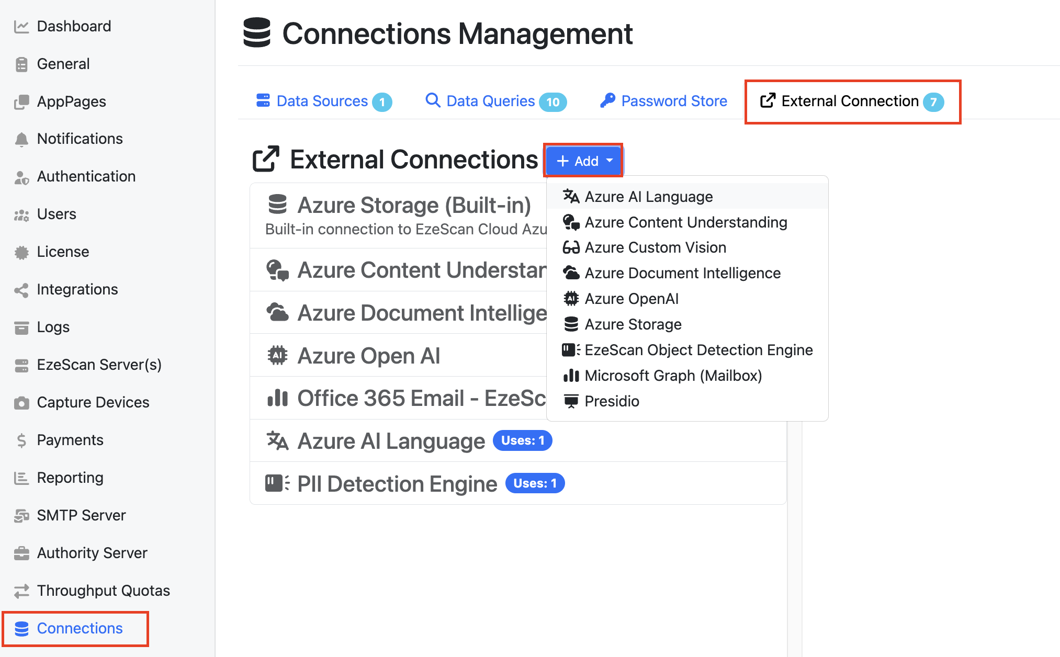Click the EzeScan Server(s) icon
This screenshot has height=657, width=1060.
click(21, 365)
